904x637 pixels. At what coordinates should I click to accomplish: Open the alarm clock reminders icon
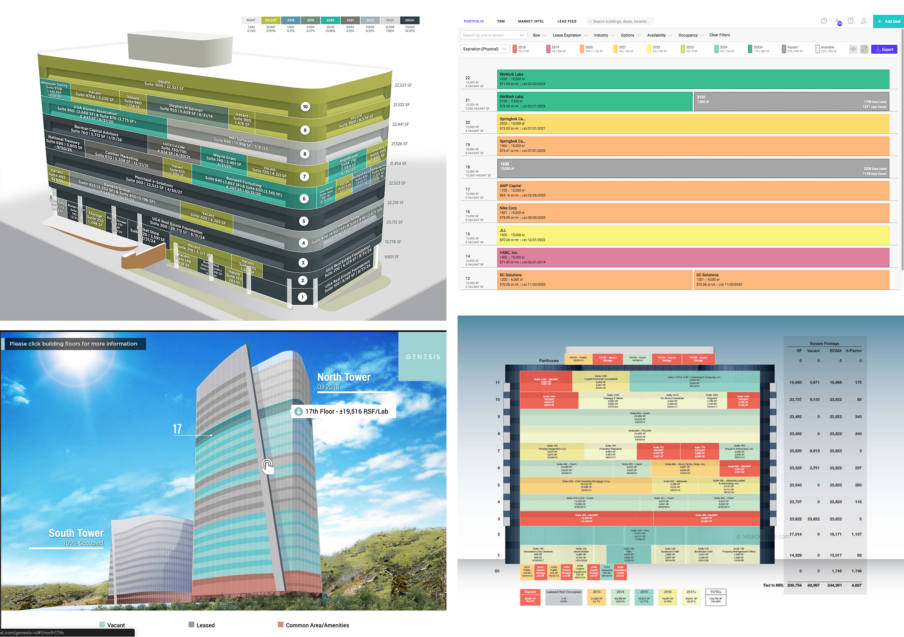point(851,21)
